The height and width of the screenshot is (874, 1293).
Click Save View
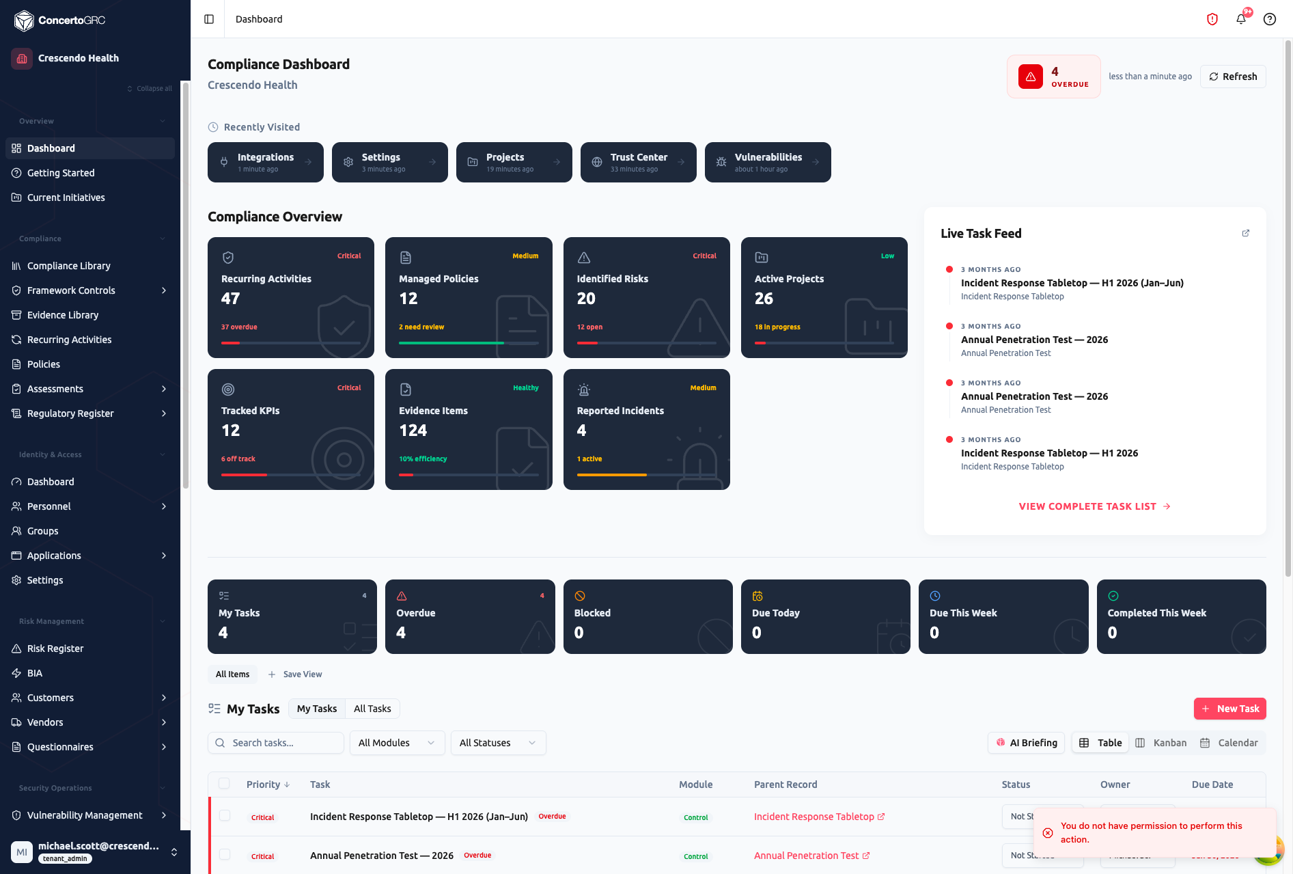[295, 674]
